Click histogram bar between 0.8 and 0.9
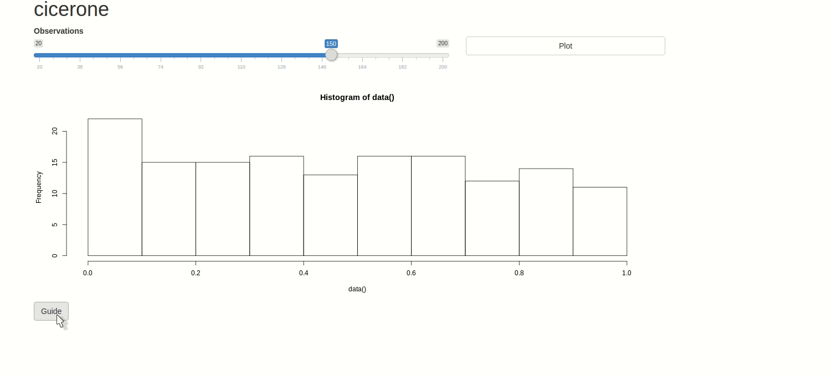This screenshot has height=377, width=832. coord(546,212)
